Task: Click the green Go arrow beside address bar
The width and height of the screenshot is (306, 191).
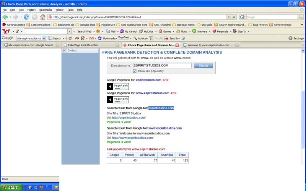Action: (x=234, y=17)
